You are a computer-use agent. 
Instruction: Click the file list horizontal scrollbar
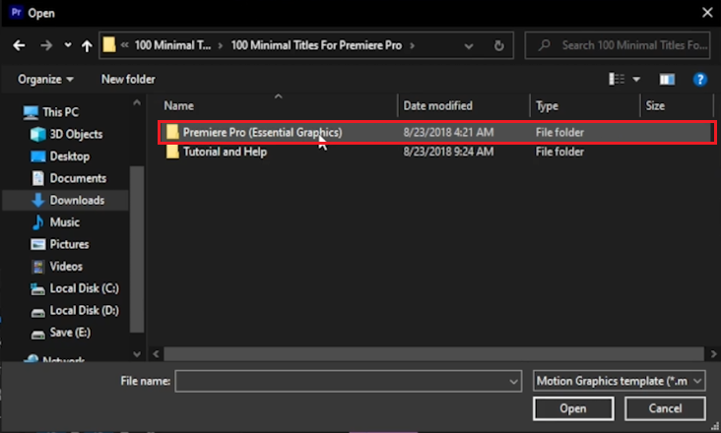433,354
